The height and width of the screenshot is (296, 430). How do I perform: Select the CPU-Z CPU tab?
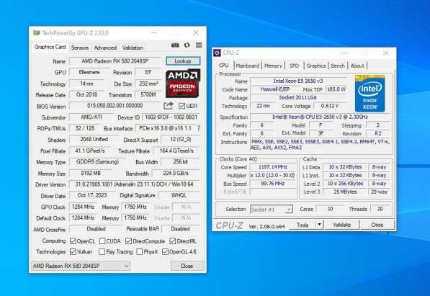click(224, 66)
